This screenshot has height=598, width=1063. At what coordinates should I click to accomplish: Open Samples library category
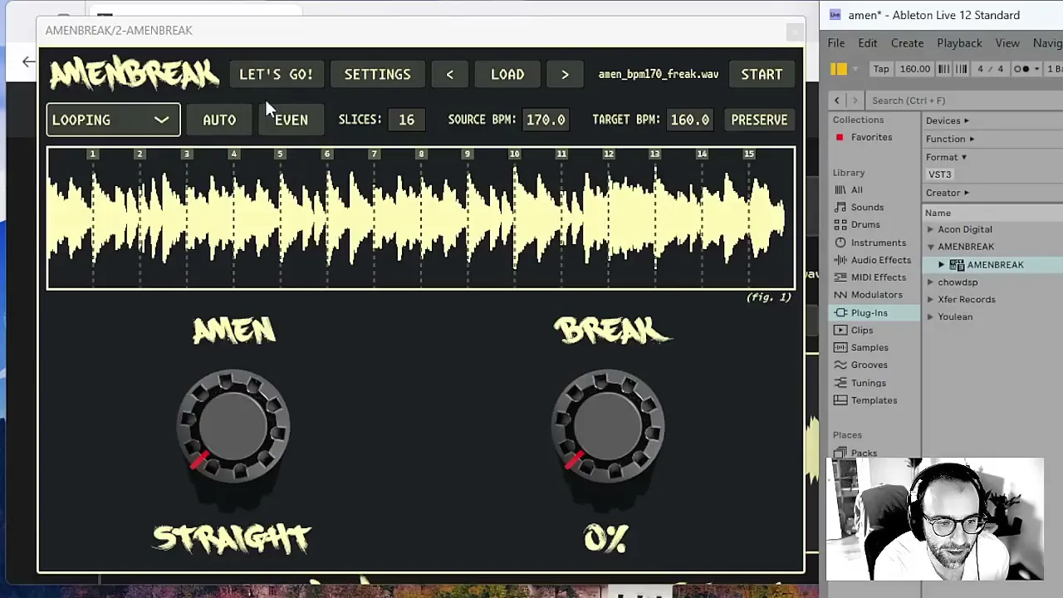coord(869,347)
